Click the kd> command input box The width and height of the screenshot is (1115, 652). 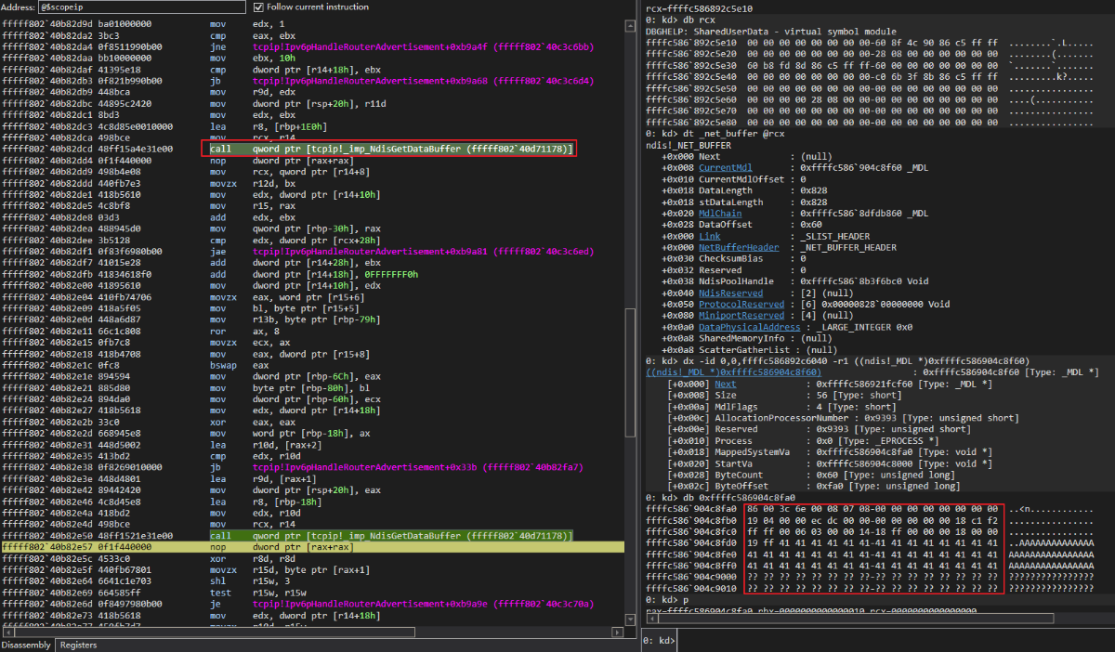(x=896, y=640)
